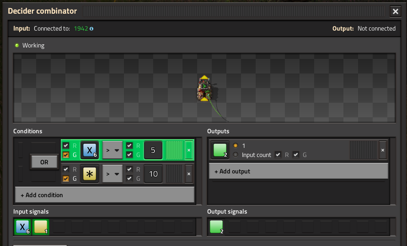Select the Input count radio button
407x246 pixels.
coord(236,155)
